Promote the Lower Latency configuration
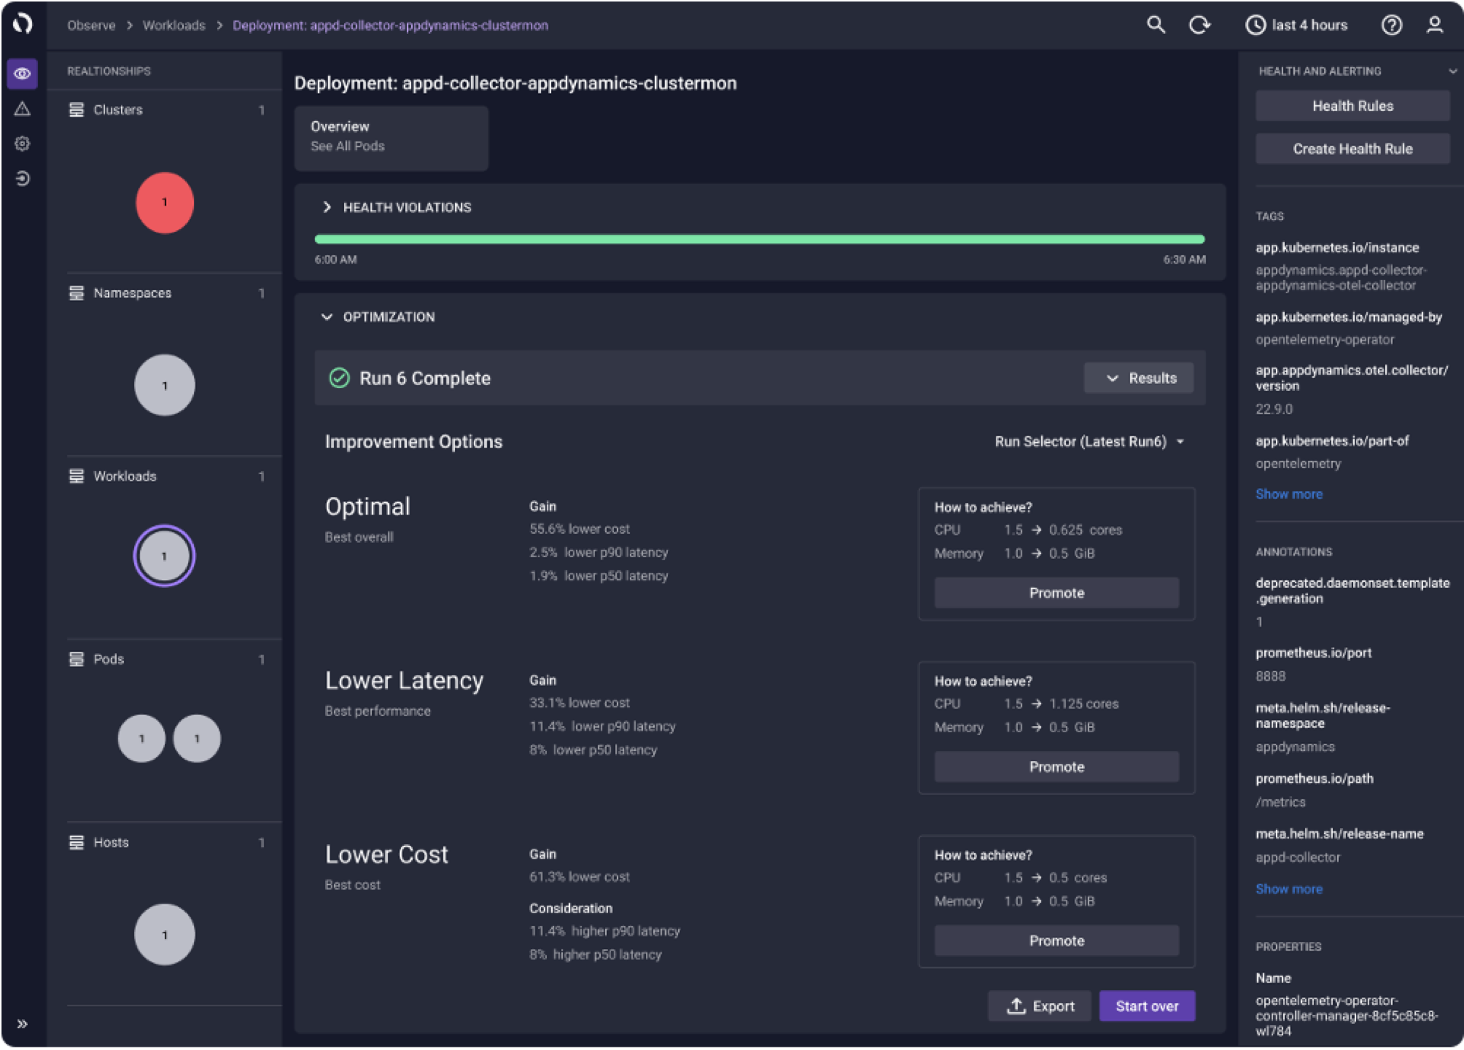Screen dimensions: 1464x1050 click(x=1057, y=767)
